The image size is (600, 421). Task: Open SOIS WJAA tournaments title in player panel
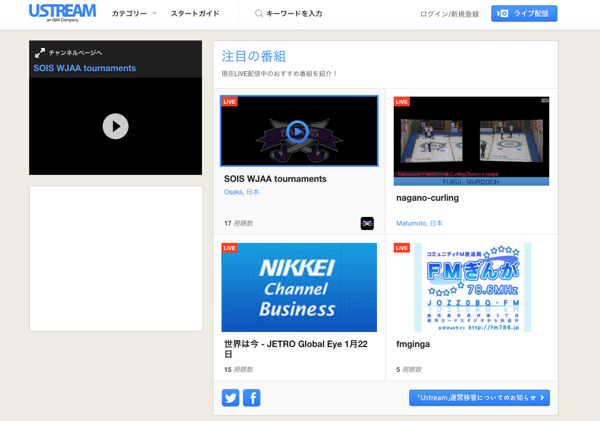(x=85, y=68)
